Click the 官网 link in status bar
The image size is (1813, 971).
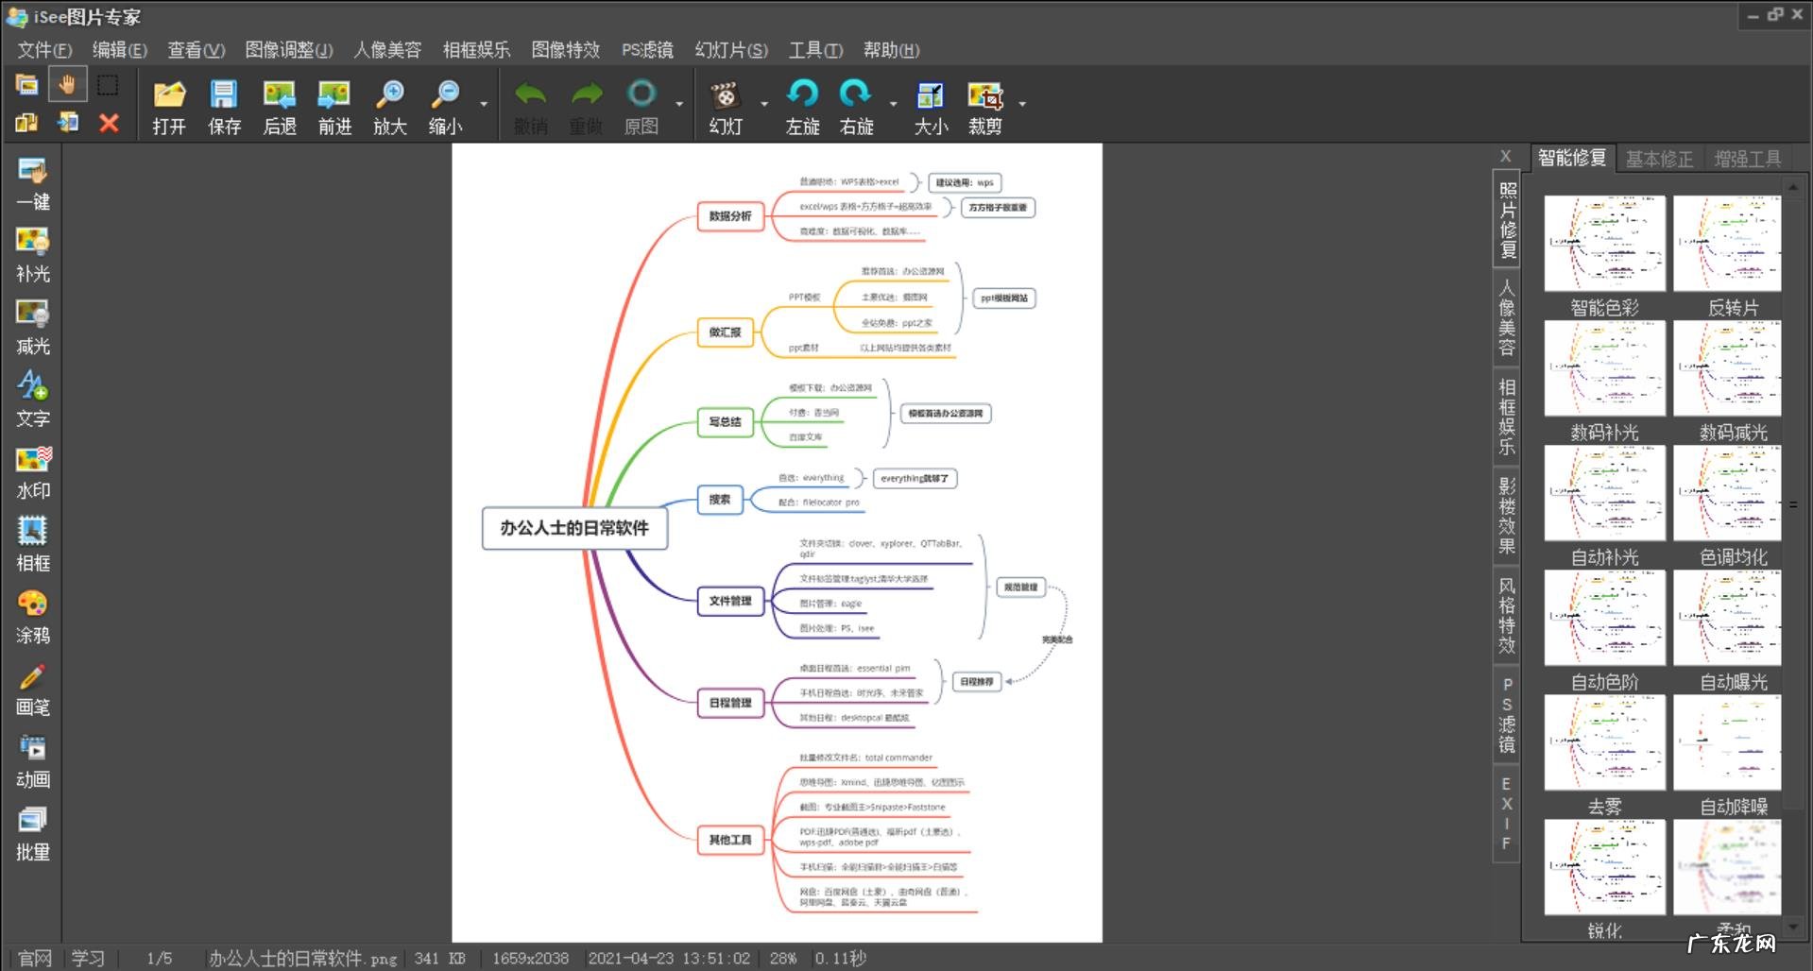click(35, 958)
